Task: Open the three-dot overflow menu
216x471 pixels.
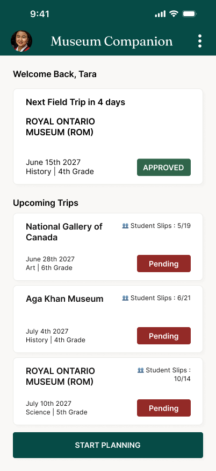Action: [200, 41]
